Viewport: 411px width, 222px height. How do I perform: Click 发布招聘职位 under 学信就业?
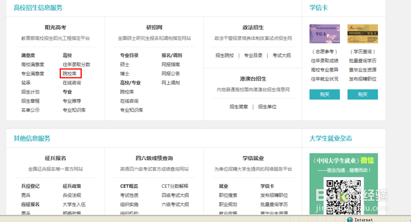click(274, 195)
